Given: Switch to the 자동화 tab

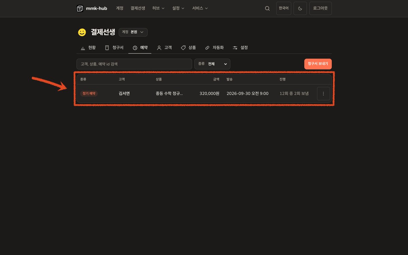Looking at the screenshot, I should point(214,48).
